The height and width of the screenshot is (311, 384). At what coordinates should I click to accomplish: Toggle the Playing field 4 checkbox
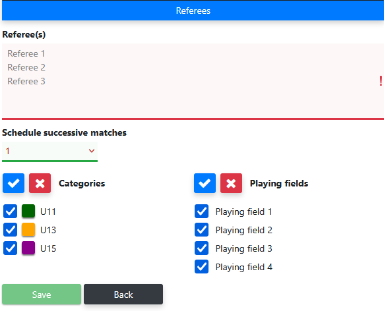coord(201,266)
